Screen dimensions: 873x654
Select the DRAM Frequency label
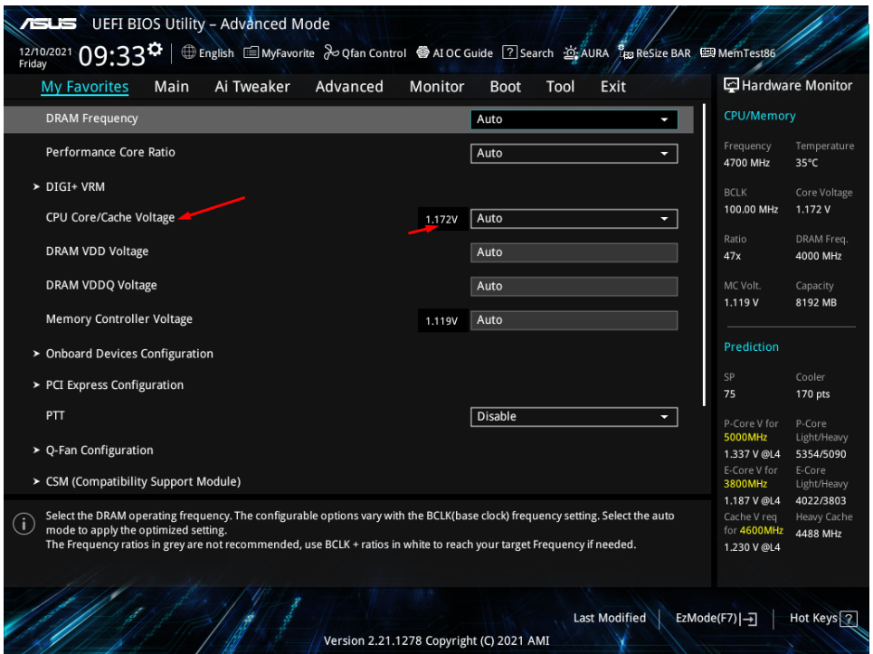coord(92,118)
